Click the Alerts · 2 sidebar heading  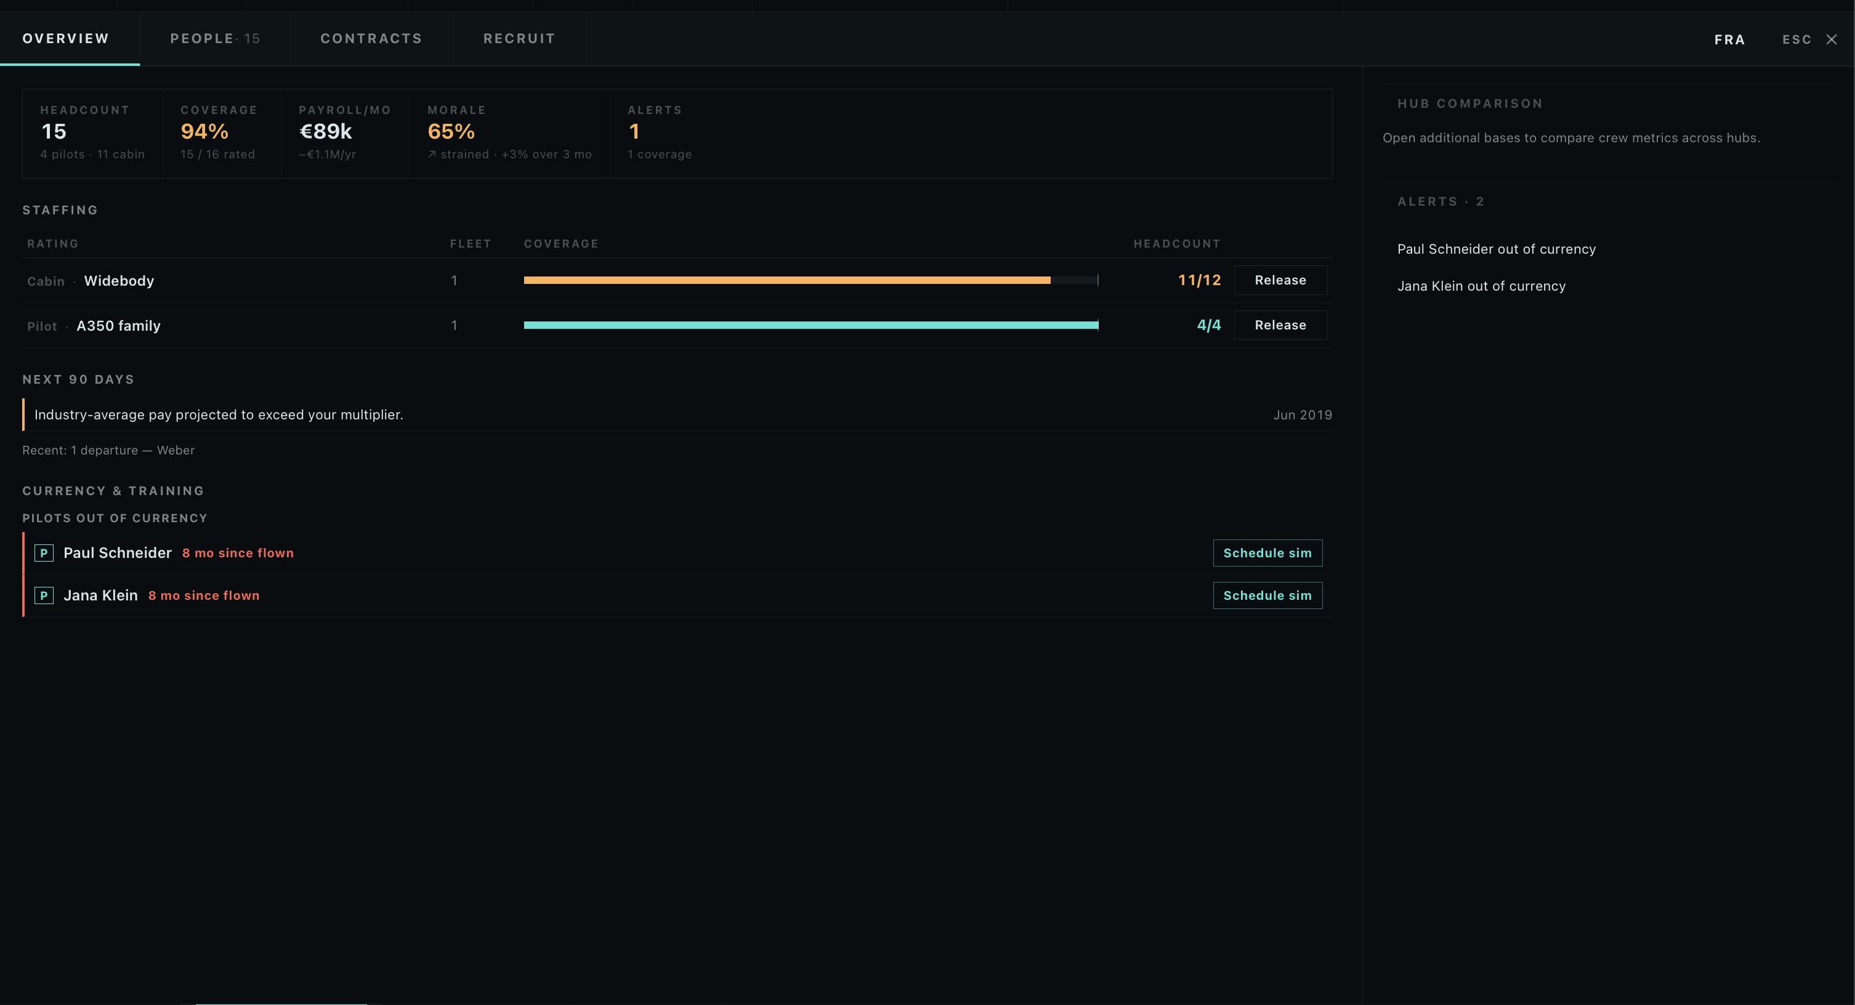tap(1441, 201)
